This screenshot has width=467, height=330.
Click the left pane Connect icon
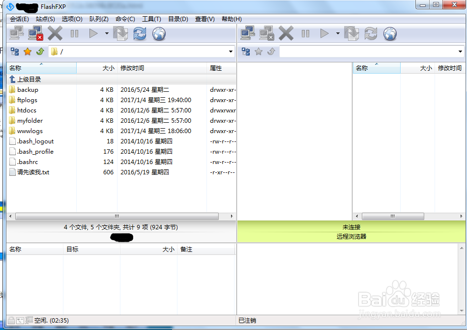[x=17, y=33]
